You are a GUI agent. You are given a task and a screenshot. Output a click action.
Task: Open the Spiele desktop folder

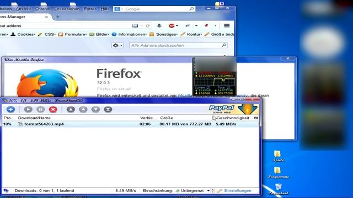point(278,156)
